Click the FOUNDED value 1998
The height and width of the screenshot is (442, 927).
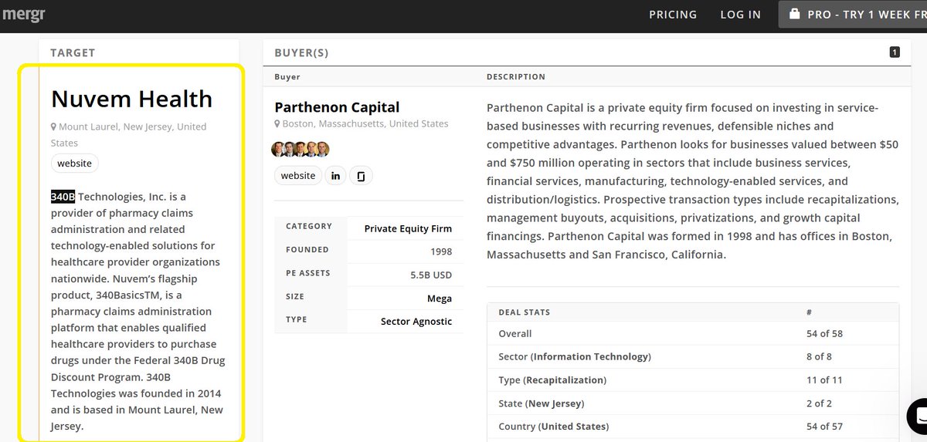point(440,251)
